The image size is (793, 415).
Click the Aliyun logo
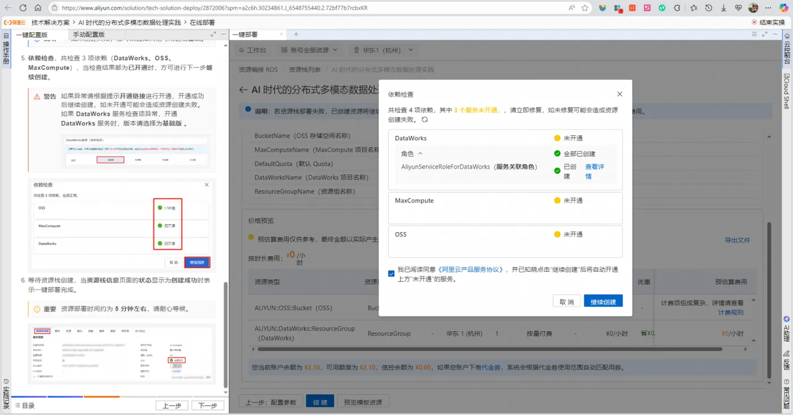pos(15,23)
